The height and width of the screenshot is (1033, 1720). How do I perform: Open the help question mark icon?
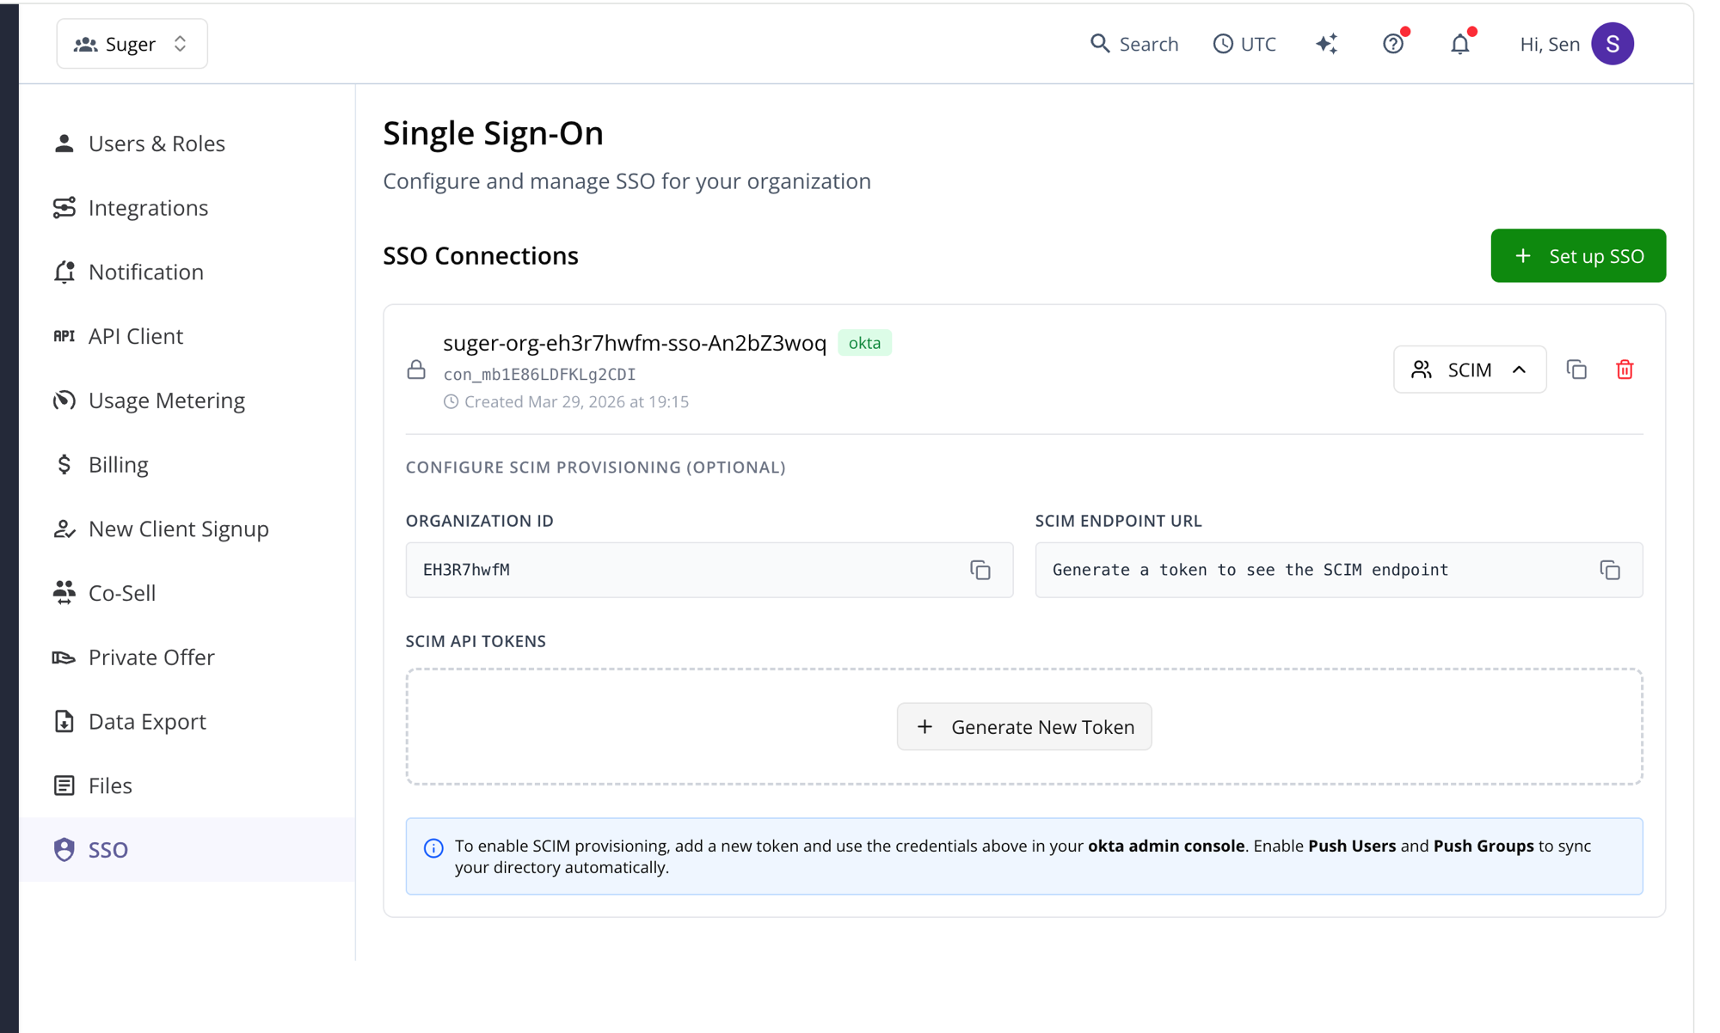pyautogui.click(x=1392, y=44)
